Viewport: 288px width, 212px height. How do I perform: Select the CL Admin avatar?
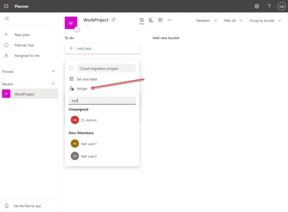coord(75,120)
